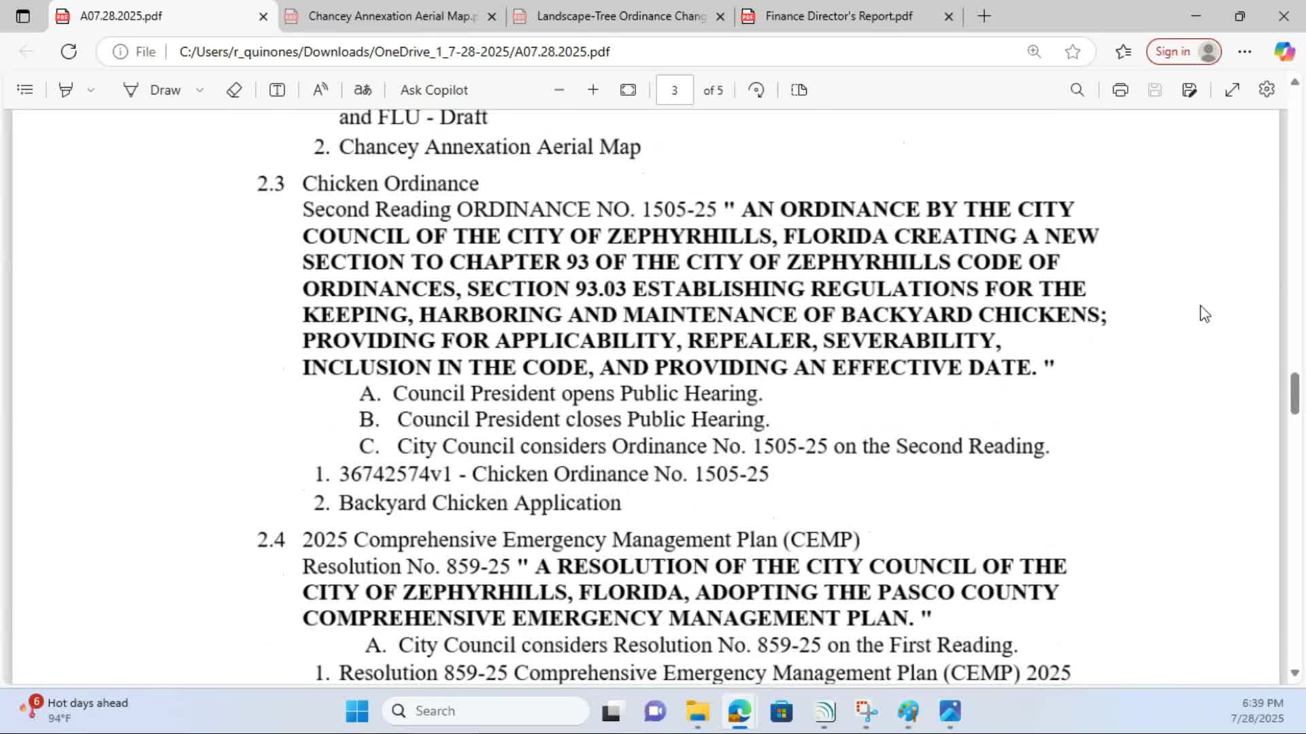Open browser Settings and more menu
Image resolution: width=1306 pixels, height=734 pixels.
[1245, 52]
